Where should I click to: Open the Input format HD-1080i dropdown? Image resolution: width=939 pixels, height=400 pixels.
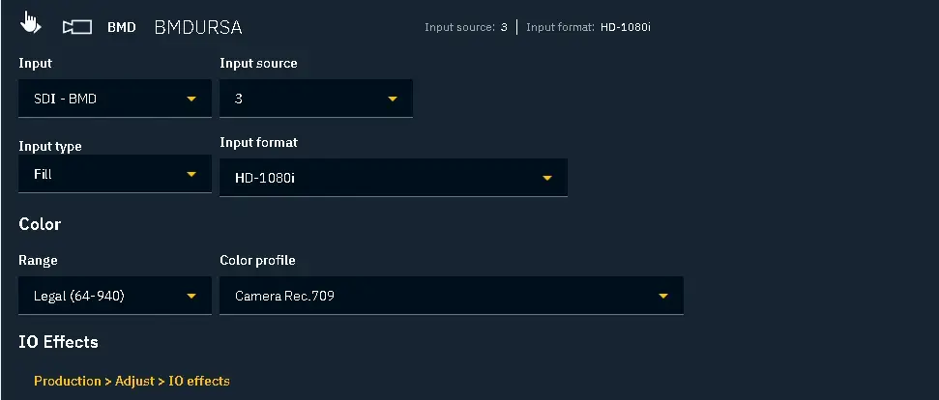tap(394, 178)
